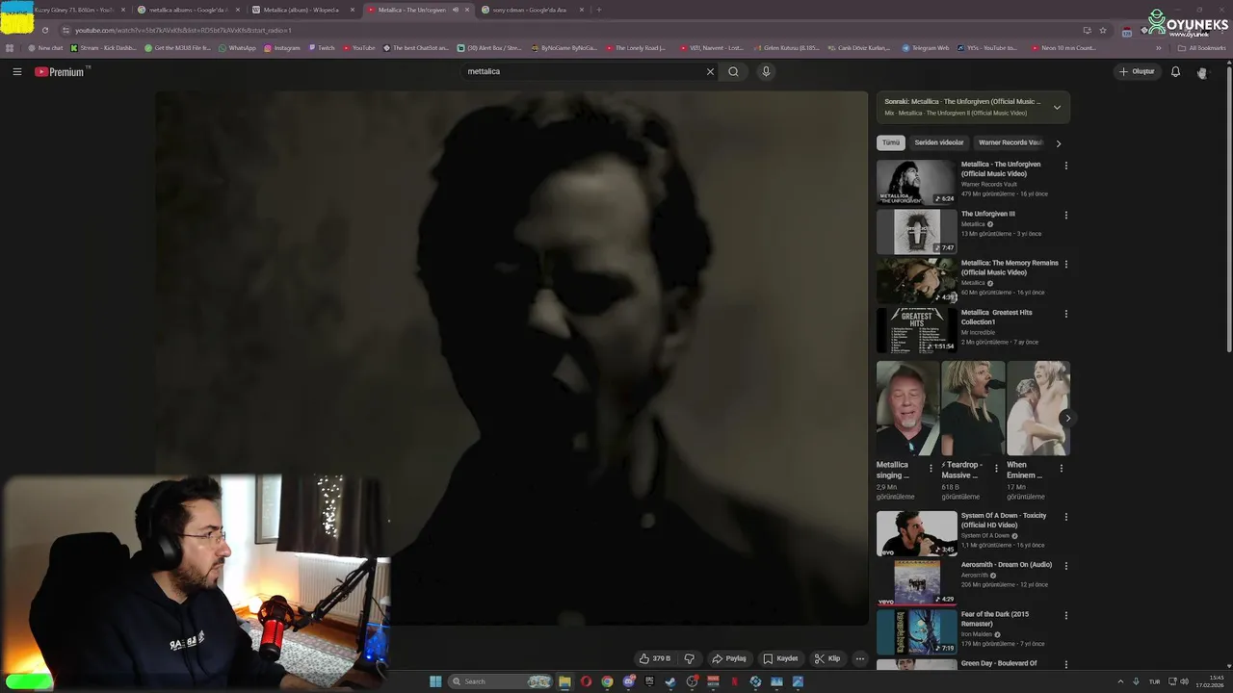The width and height of the screenshot is (1233, 693).
Task: Open Metallica Greatest Hits Collection1 link
Action: [x=996, y=317]
